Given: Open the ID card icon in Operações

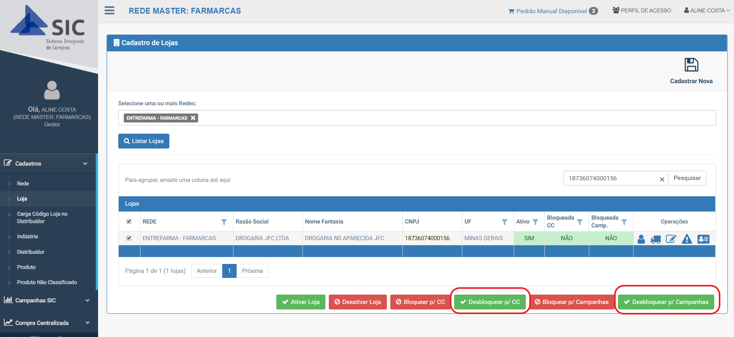Looking at the screenshot, I should click(x=703, y=239).
